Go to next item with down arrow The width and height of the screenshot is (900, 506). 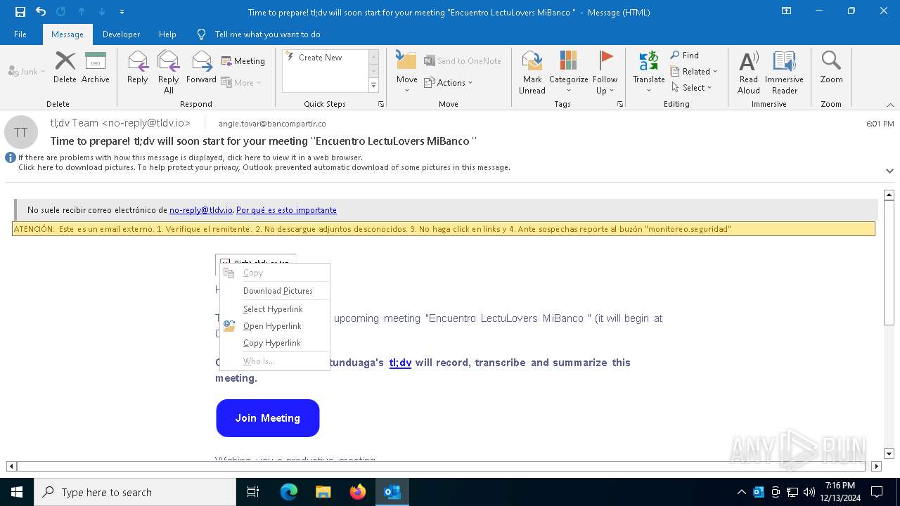(102, 12)
